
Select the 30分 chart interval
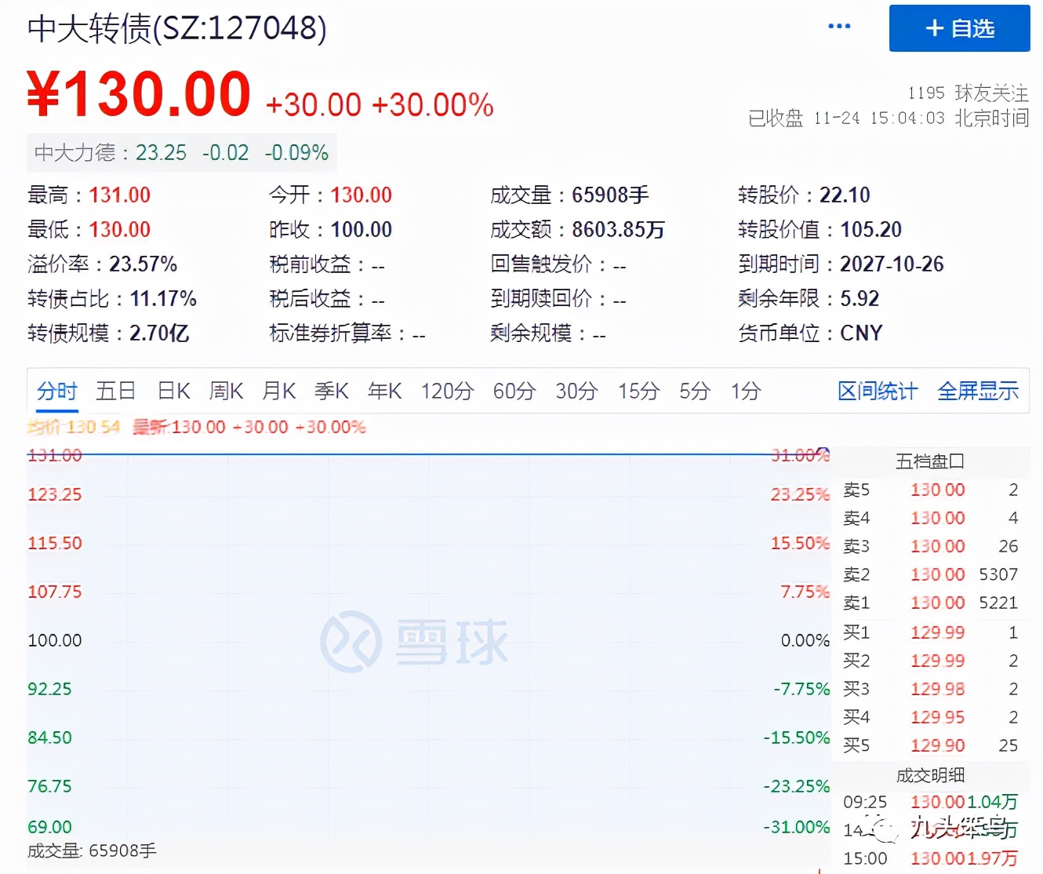coord(576,391)
